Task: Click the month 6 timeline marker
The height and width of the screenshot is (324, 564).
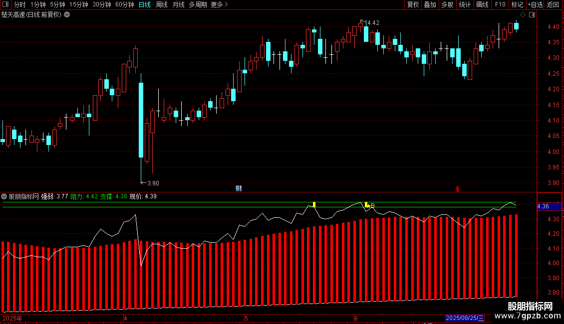Action: tap(356, 318)
